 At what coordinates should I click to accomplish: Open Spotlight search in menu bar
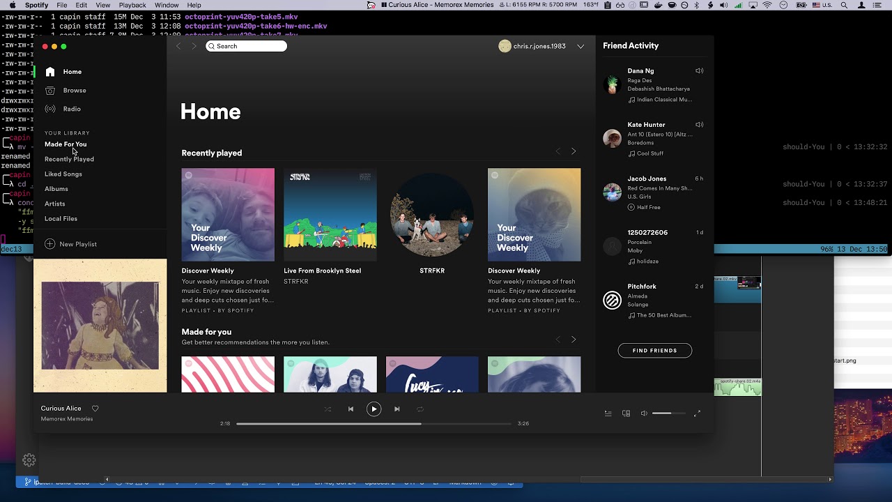[x=844, y=5]
